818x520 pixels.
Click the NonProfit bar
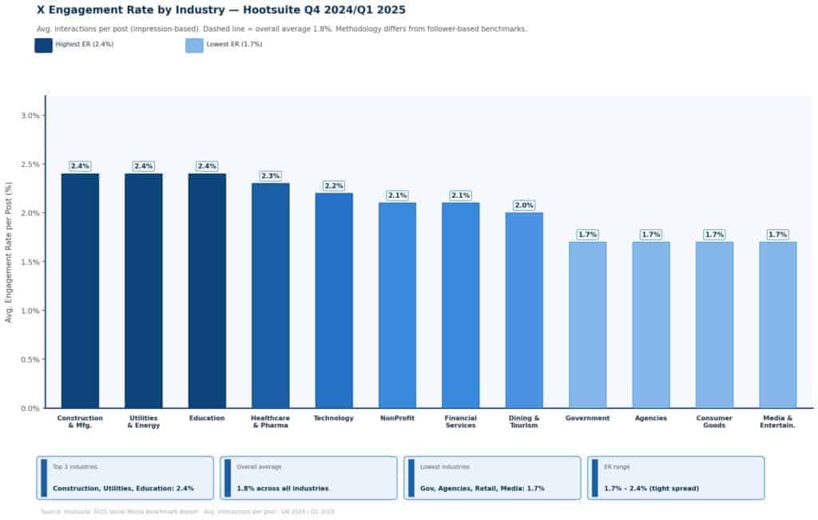coord(397,305)
